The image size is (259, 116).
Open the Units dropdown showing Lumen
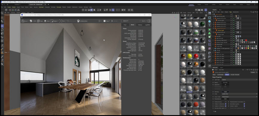pyautogui.click(x=239, y=94)
